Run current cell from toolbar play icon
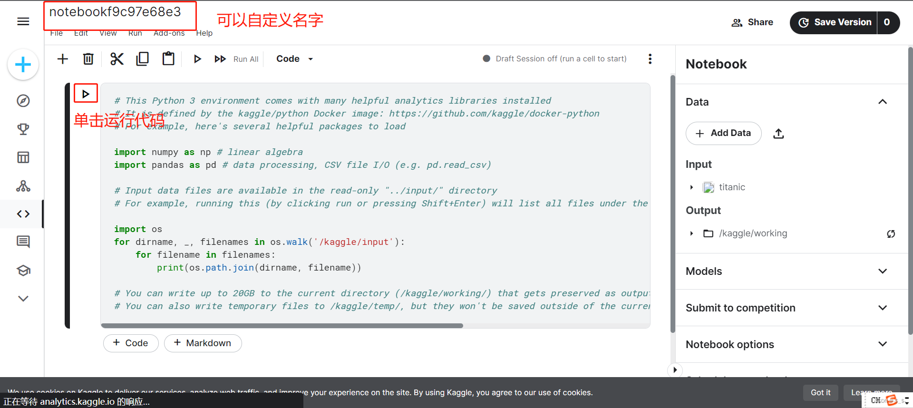This screenshot has width=913, height=408. pos(197,59)
